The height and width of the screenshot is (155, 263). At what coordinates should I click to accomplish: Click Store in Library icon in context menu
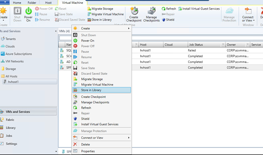click(75, 90)
